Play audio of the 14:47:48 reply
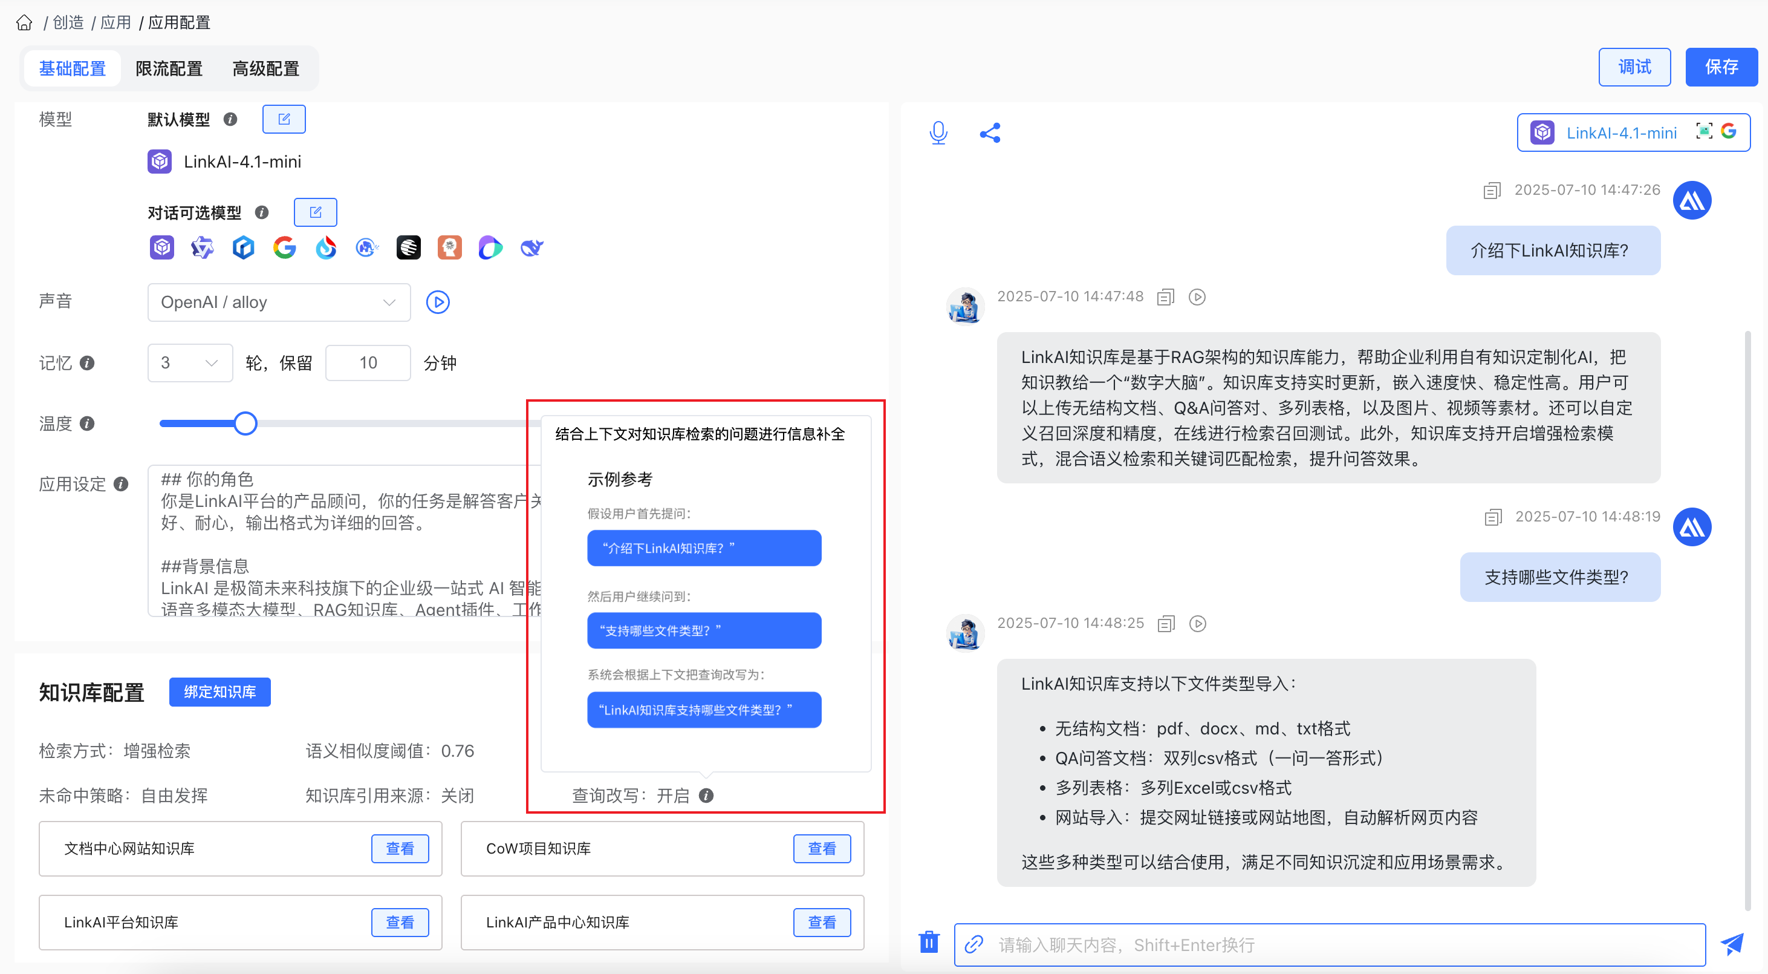1768x974 pixels. 1197,296
